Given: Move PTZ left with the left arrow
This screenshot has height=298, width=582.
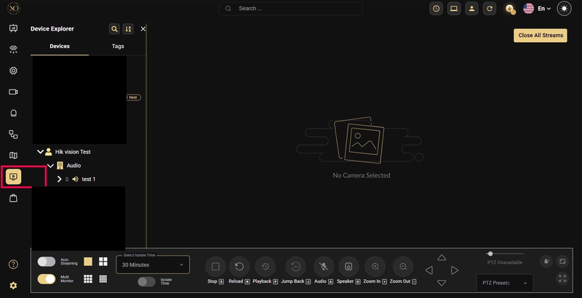Looking at the screenshot, I should [429, 270].
